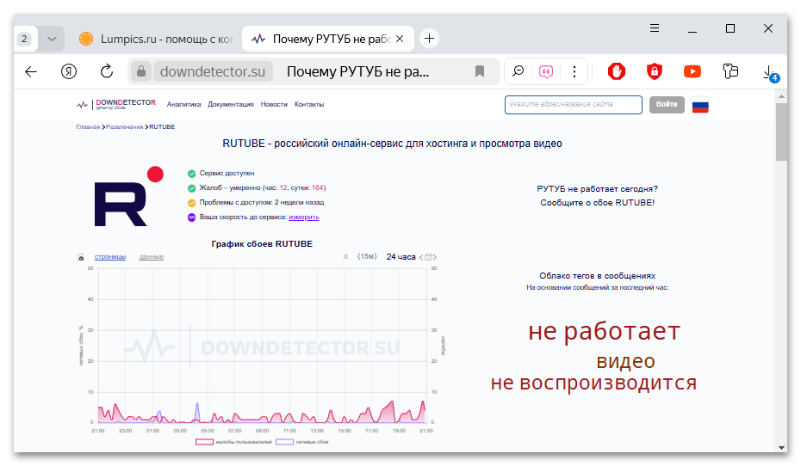The width and height of the screenshot is (801, 466).
Task: Open the Yandex home button
Action: tap(69, 72)
